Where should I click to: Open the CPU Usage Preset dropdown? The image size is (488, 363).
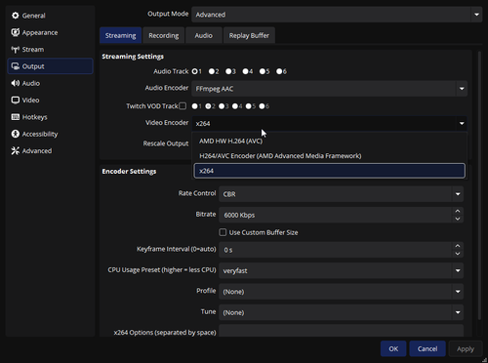342,270
